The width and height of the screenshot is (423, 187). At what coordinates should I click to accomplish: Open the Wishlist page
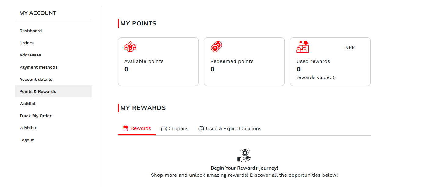click(x=28, y=128)
